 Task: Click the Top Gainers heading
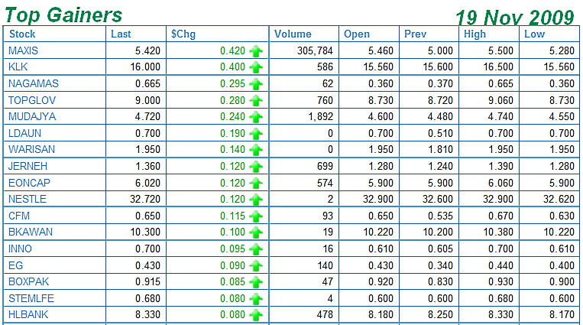(x=63, y=15)
